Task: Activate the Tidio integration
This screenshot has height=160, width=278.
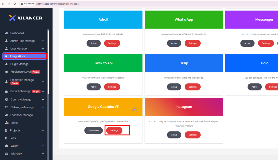Action: [254, 87]
